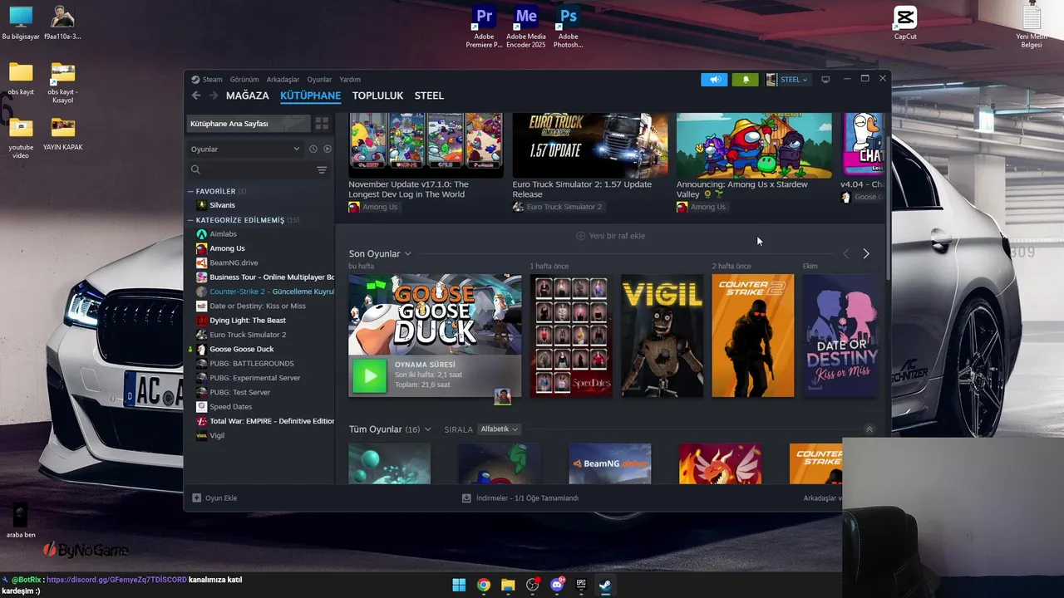Collapse the KATEGORİZE EDİLMEMİŞ category
The width and height of the screenshot is (1064, 598).
[190, 220]
